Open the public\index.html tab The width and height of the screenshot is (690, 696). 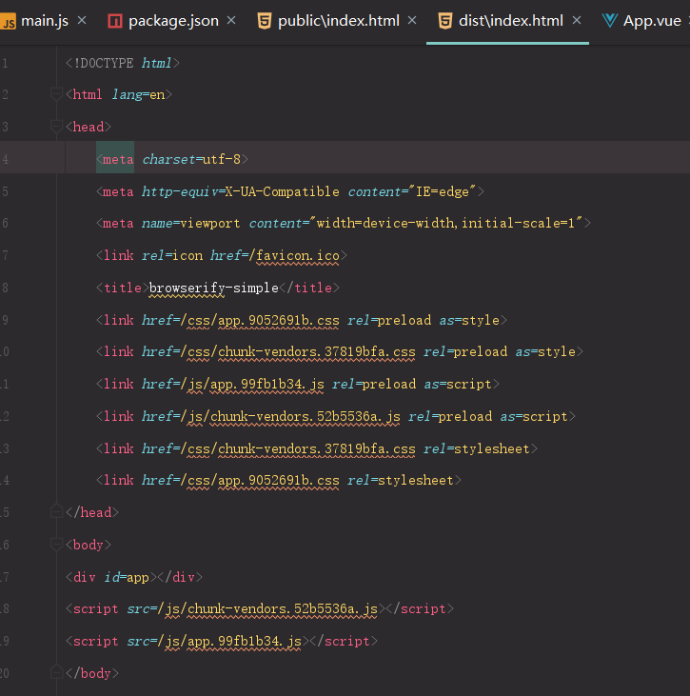pos(338,21)
